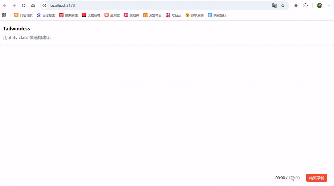Open the 京东商城 bookmark
Viewport: 334px width, 186px height.
pyautogui.click(x=68, y=15)
